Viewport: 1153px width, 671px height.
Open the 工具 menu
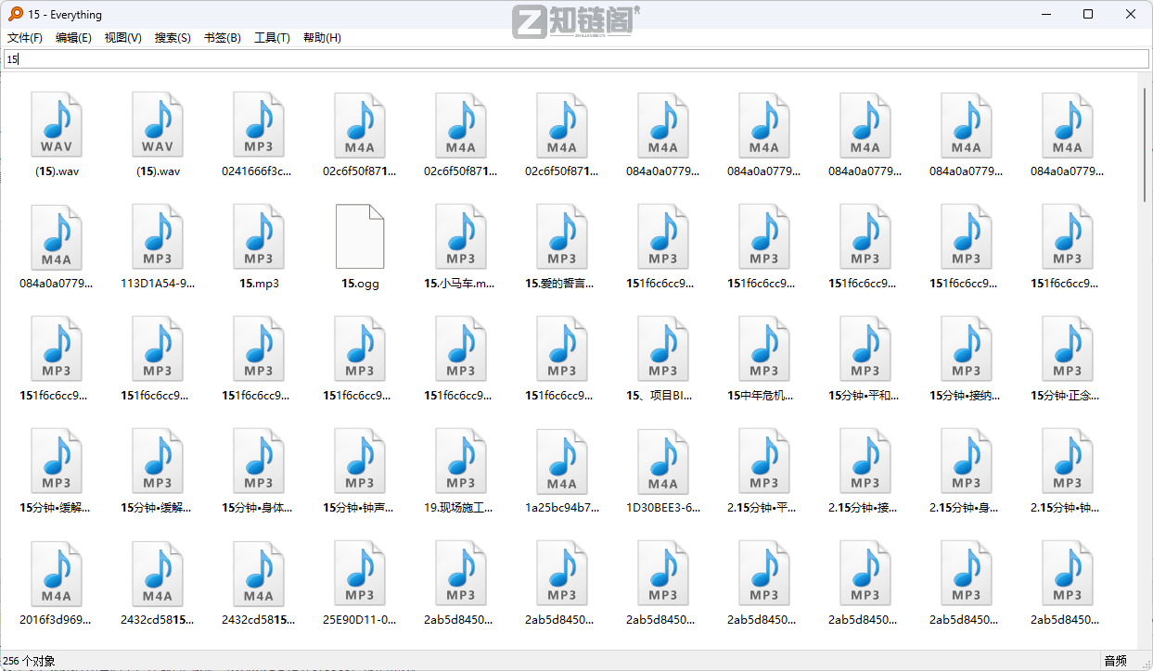[x=273, y=37]
